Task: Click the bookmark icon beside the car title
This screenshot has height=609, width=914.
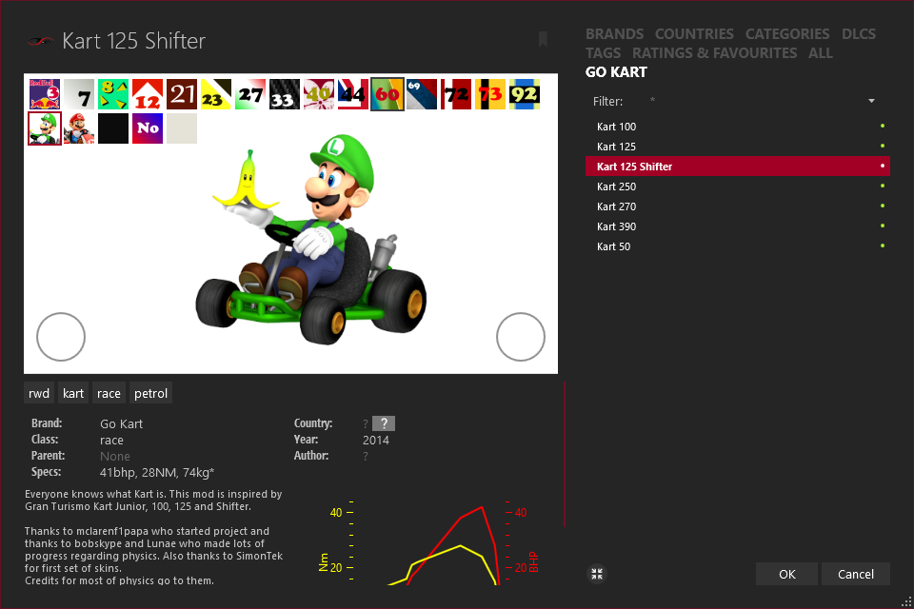Action: point(543,40)
